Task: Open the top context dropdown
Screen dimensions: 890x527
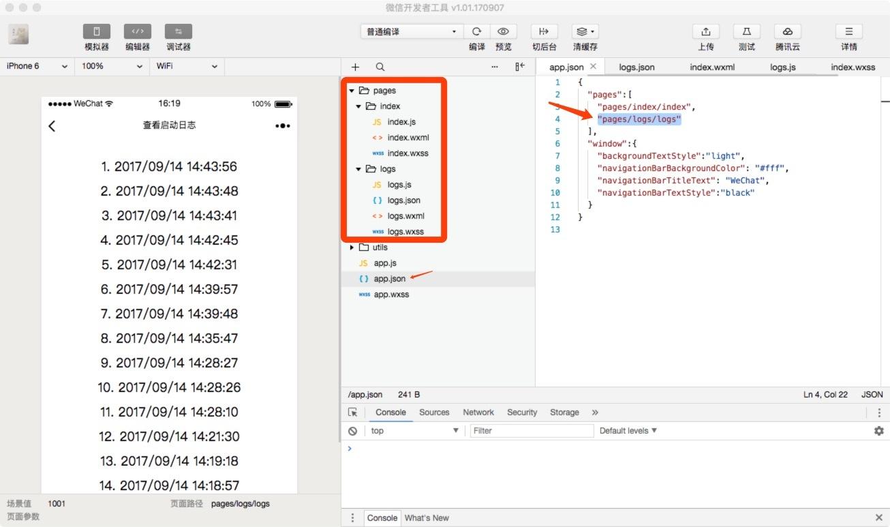Action: (415, 431)
